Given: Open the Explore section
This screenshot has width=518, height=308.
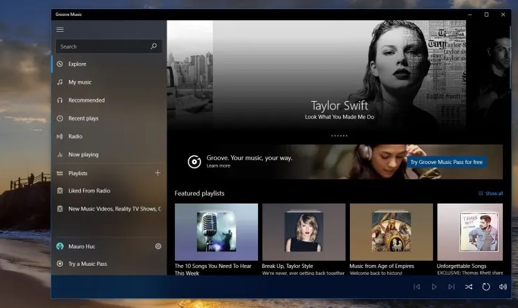Looking at the screenshot, I should tap(109, 64).
